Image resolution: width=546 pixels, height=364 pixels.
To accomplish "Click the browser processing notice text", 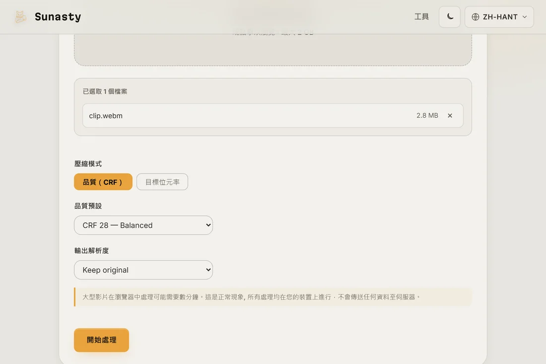I will pyautogui.click(x=252, y=297).
